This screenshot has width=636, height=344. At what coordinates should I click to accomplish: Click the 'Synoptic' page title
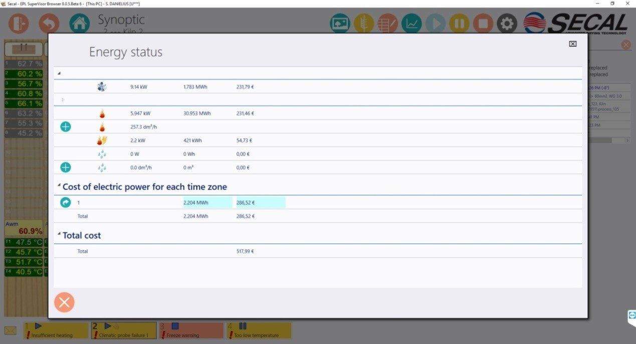click(121, 20)
